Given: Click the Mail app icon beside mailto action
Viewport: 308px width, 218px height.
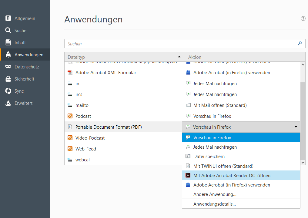Looking at the screenshot, I should pos(188,105).
